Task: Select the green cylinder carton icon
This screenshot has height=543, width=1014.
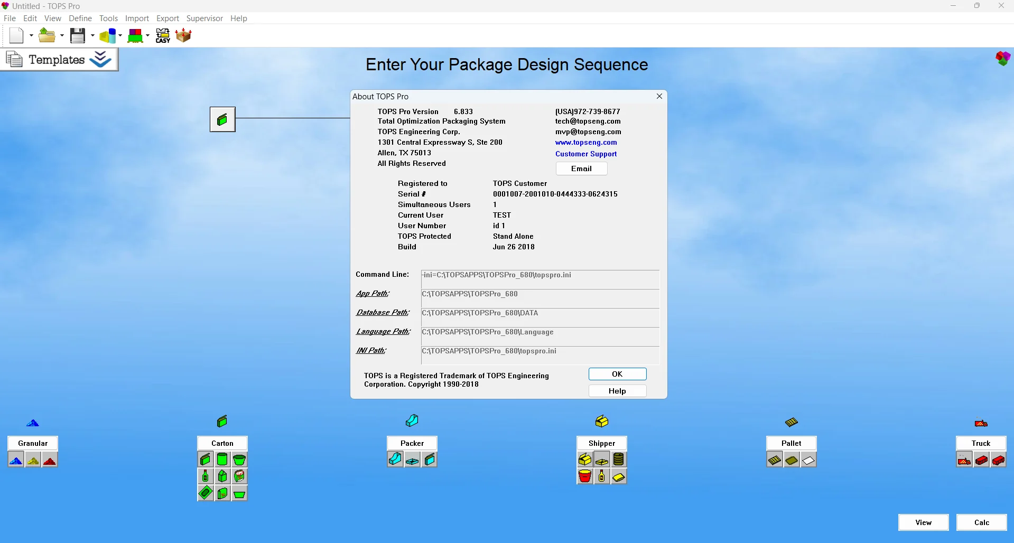Action: [x=222, y=460]
